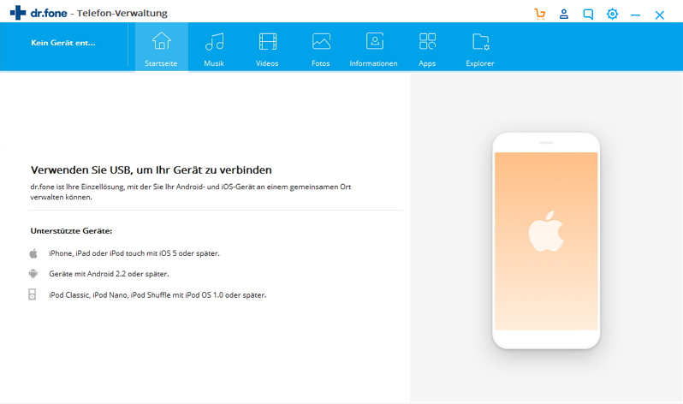Screen dimensions: 683x404
Task: Go to the Startseite tab
Action: click(x=161, y=47)
